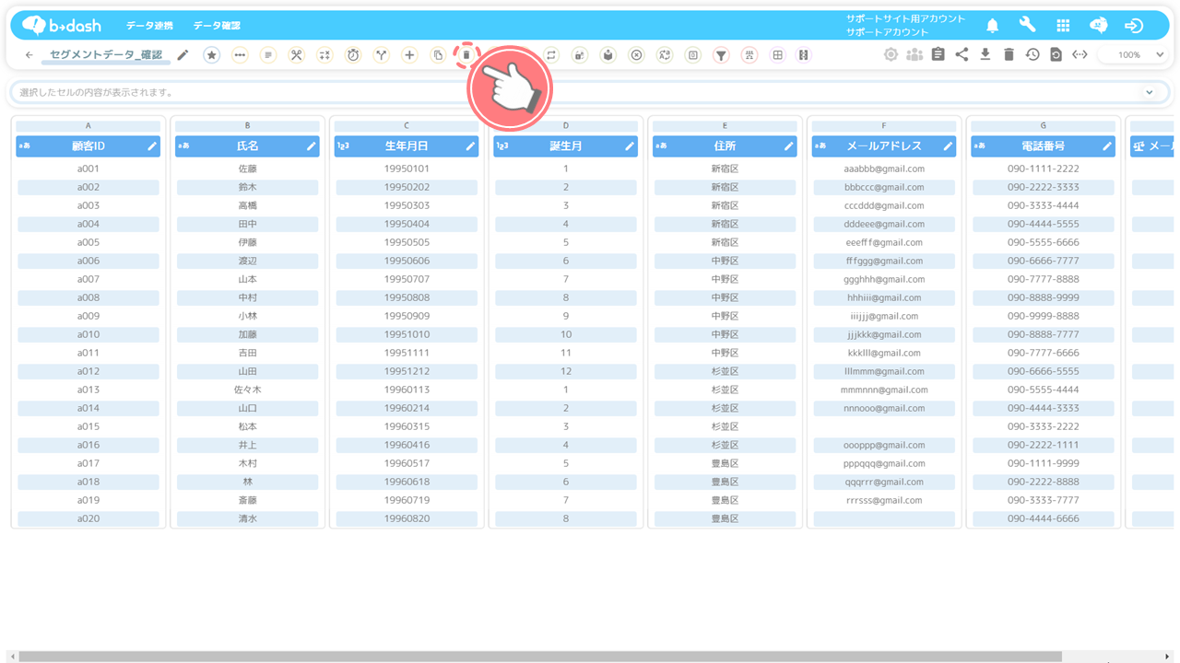Click the purple column split icon

804,55
